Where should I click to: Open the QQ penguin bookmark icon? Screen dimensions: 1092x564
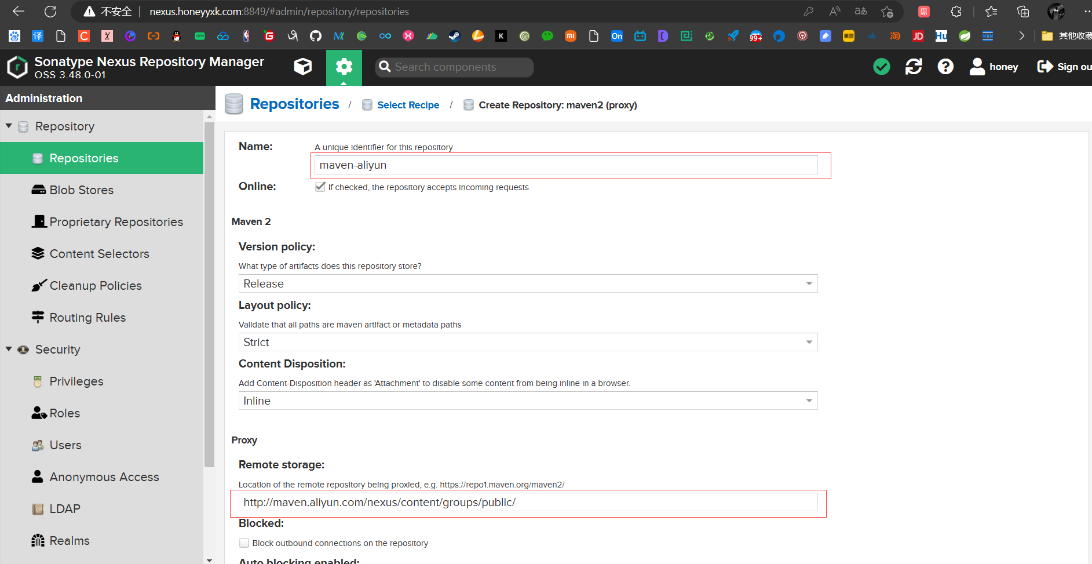point(177,36)
